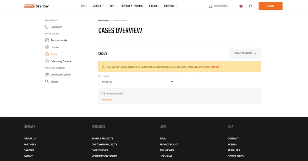Image resolution: width=308 pixels, height=161 pixels.
Task: Click the search magnifier in header
Action: (251, 6)
